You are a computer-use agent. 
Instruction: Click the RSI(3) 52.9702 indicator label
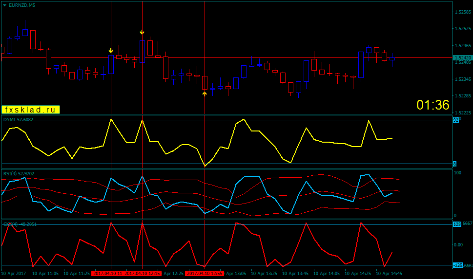click(19, 174)
